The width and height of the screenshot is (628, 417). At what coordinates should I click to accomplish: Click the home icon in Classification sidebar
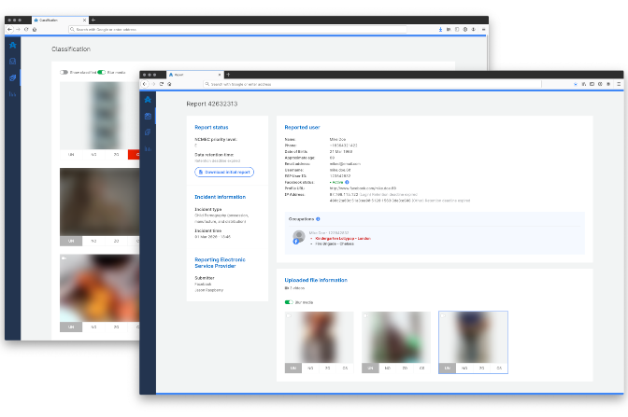click(x=12, y=44)
